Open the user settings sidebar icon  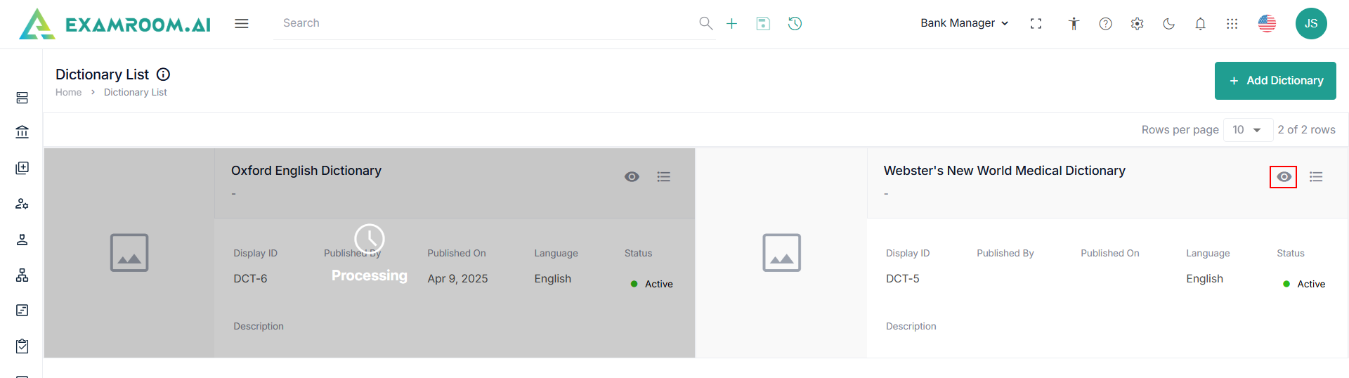pyautogui.click(x=22, y=204)
